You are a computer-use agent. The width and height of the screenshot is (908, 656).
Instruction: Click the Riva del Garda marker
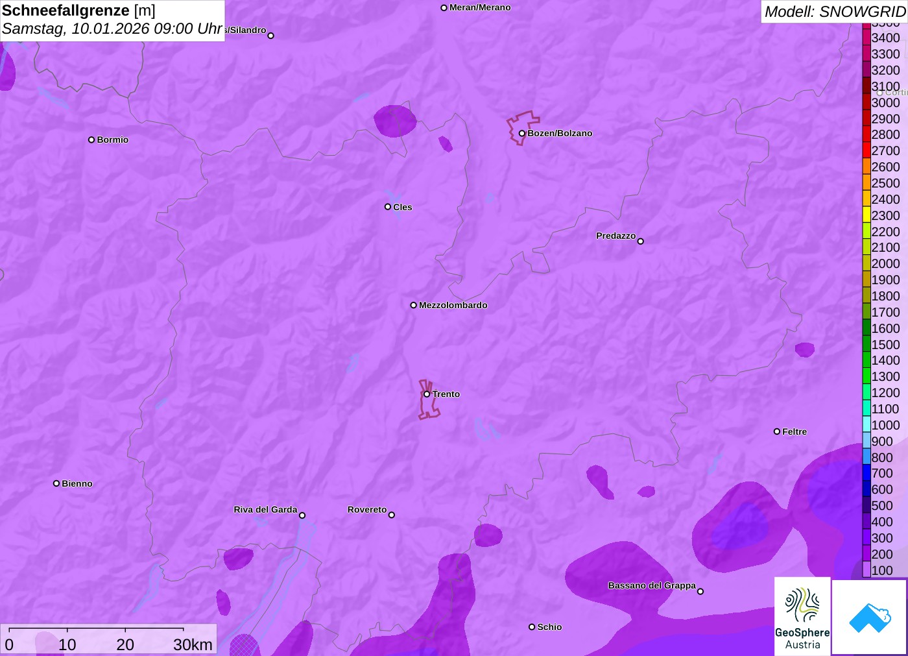tap(302, 515)
